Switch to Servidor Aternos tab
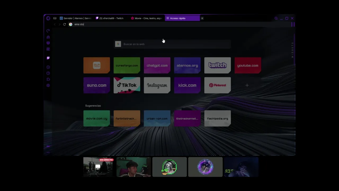 [75, 18]
